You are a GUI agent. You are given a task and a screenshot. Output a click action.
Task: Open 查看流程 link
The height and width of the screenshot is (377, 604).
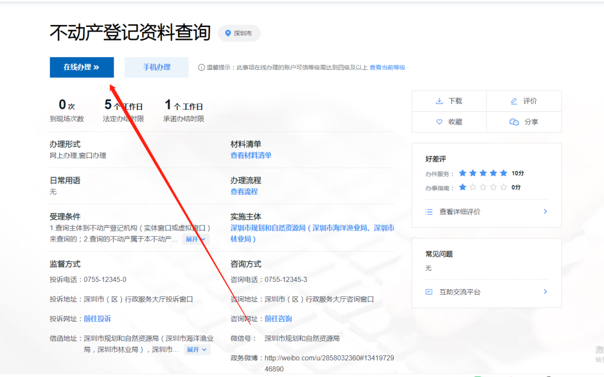click(x=244, y=191)
